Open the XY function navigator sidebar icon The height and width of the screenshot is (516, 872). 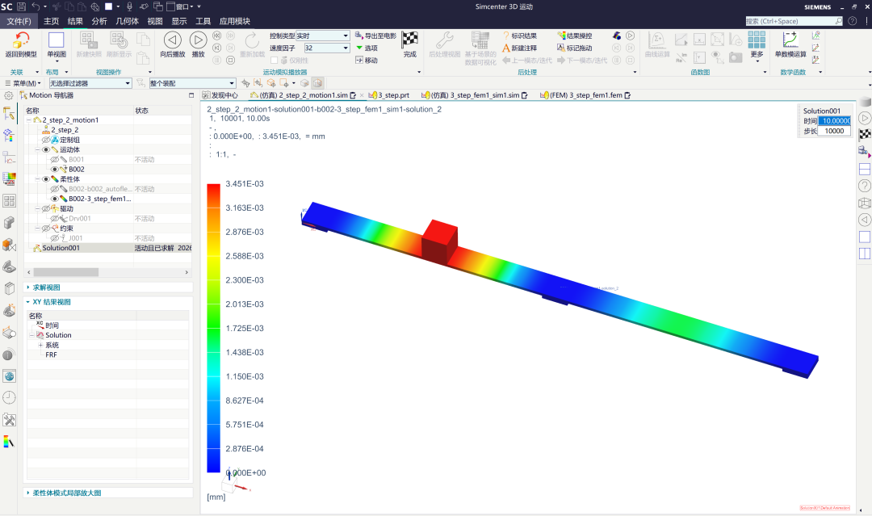pyautogui.click(x=9, y=157)
